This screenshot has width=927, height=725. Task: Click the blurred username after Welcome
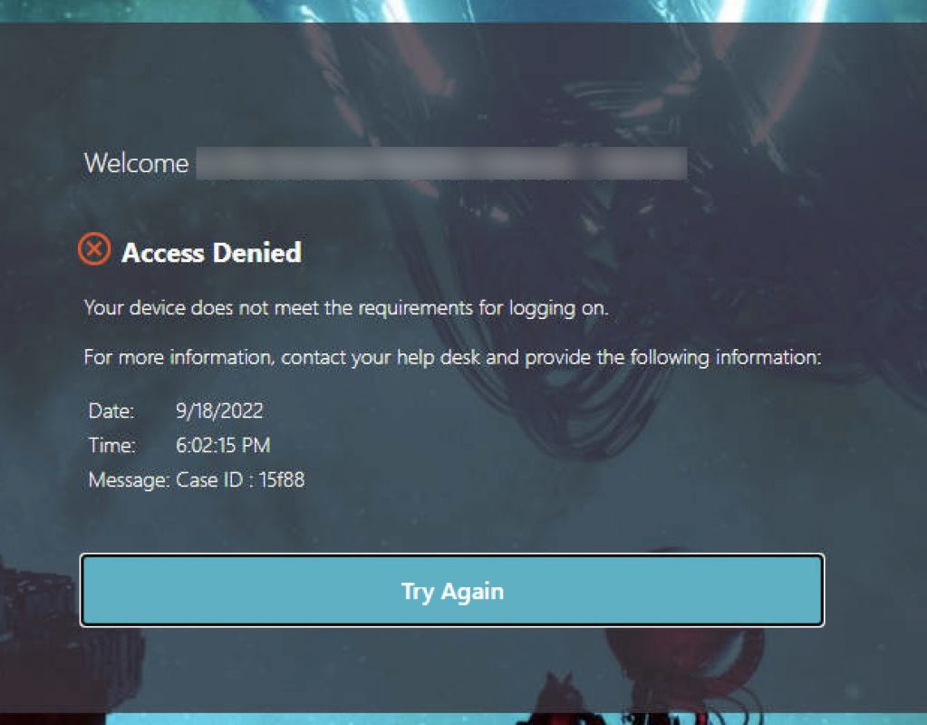440,164
